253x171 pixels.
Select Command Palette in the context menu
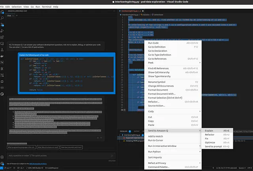pyautogui.click(x=173, y=167)
